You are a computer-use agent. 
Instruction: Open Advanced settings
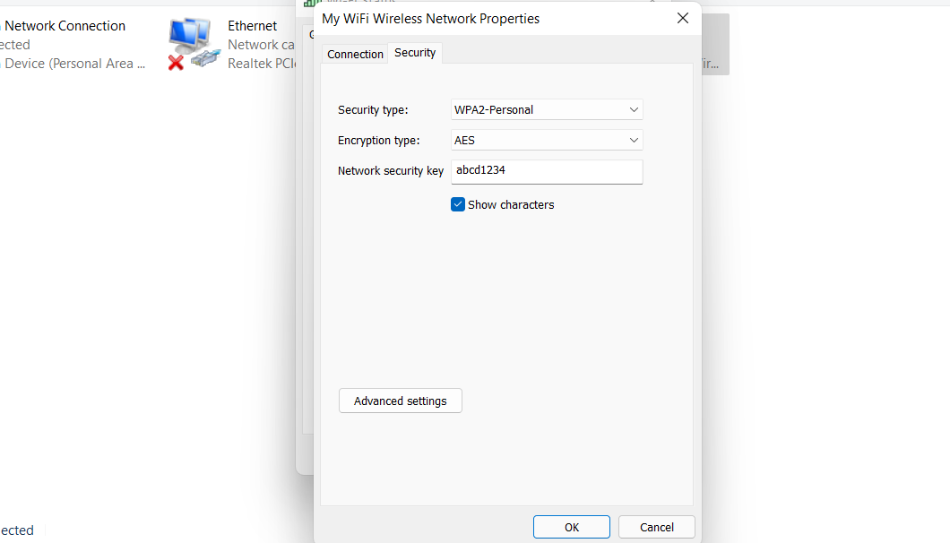(400, 401)
